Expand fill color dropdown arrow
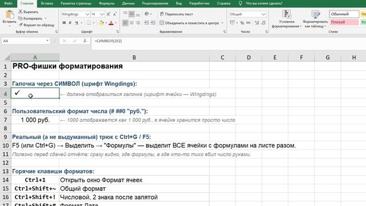This screenshot has height=206, width=366. pyautogui.click(x=106, y=23)
